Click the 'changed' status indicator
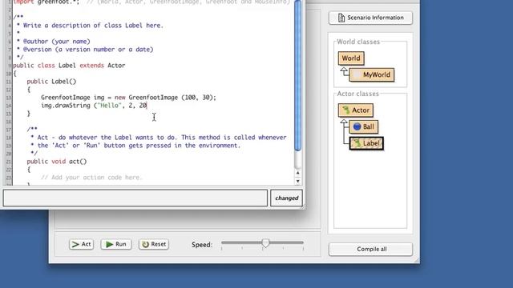 286,198
